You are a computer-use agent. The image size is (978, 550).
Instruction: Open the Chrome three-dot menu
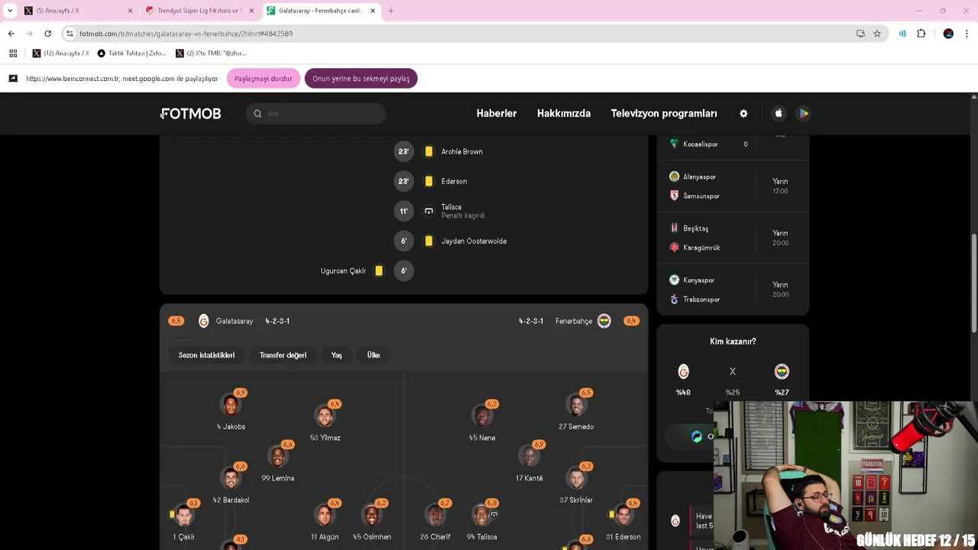[x=967, y=34]
